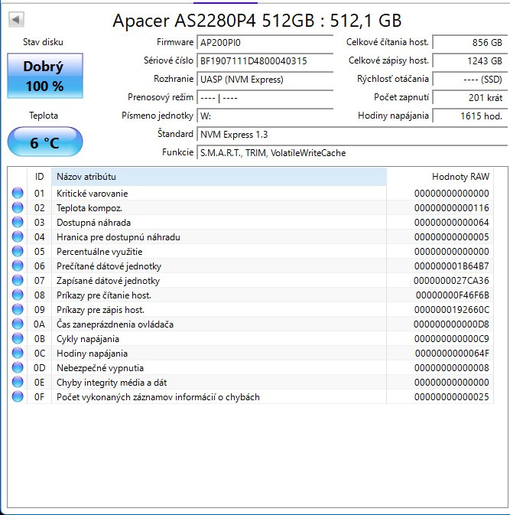
Task: Click the Hodnoty RAW column header
Action: [440, 177]
